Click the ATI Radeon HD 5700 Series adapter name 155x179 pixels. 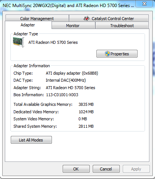[53, 42]
